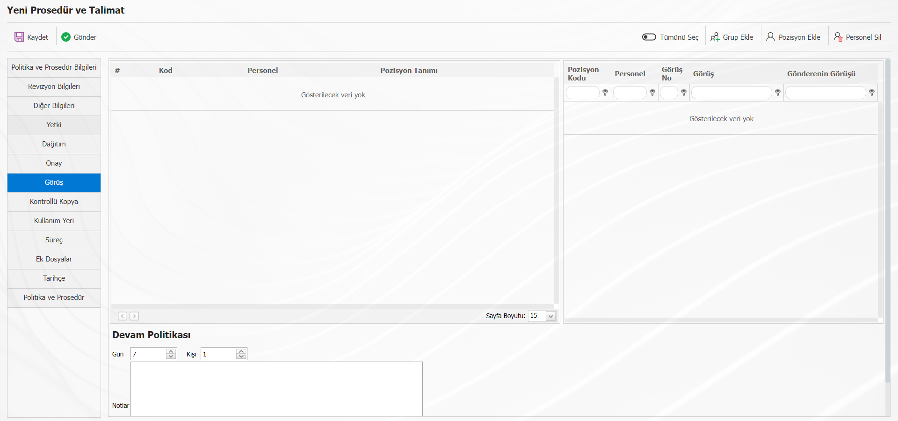The height and width of the screenshot is (421, 898).
Task: Click the Pozisyon Ekle person icon
Action: (770, 36)
